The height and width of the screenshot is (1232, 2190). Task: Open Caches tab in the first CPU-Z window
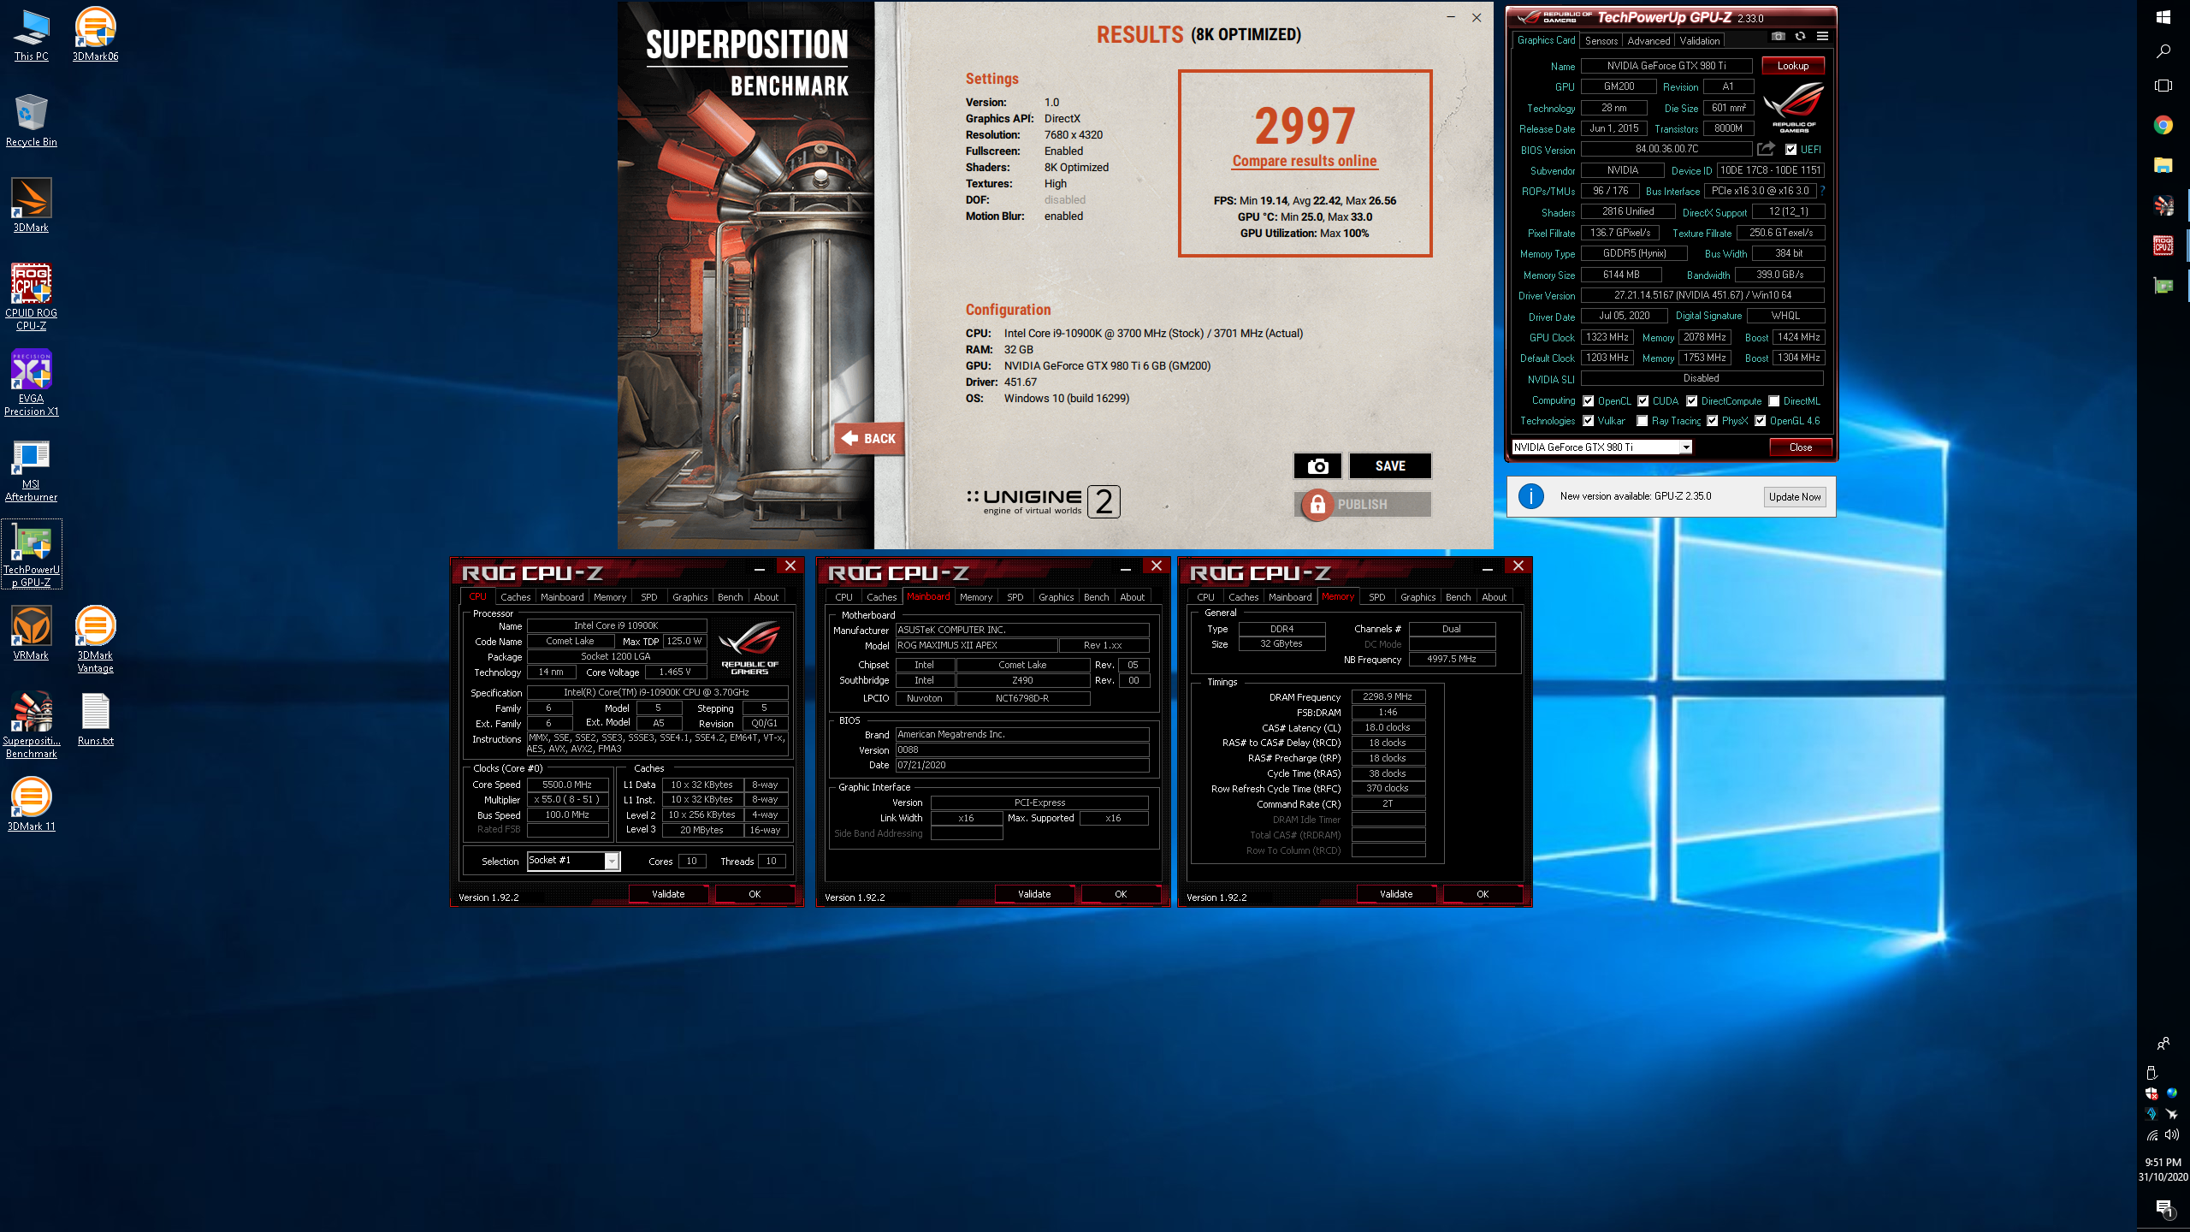coord(515,597)
